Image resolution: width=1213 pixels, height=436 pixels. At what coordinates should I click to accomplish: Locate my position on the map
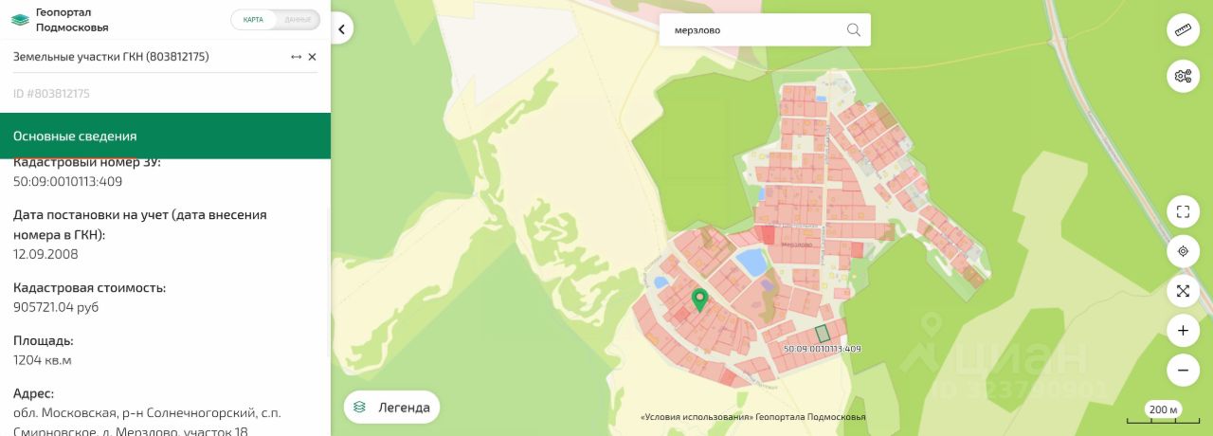point(1183,251)
